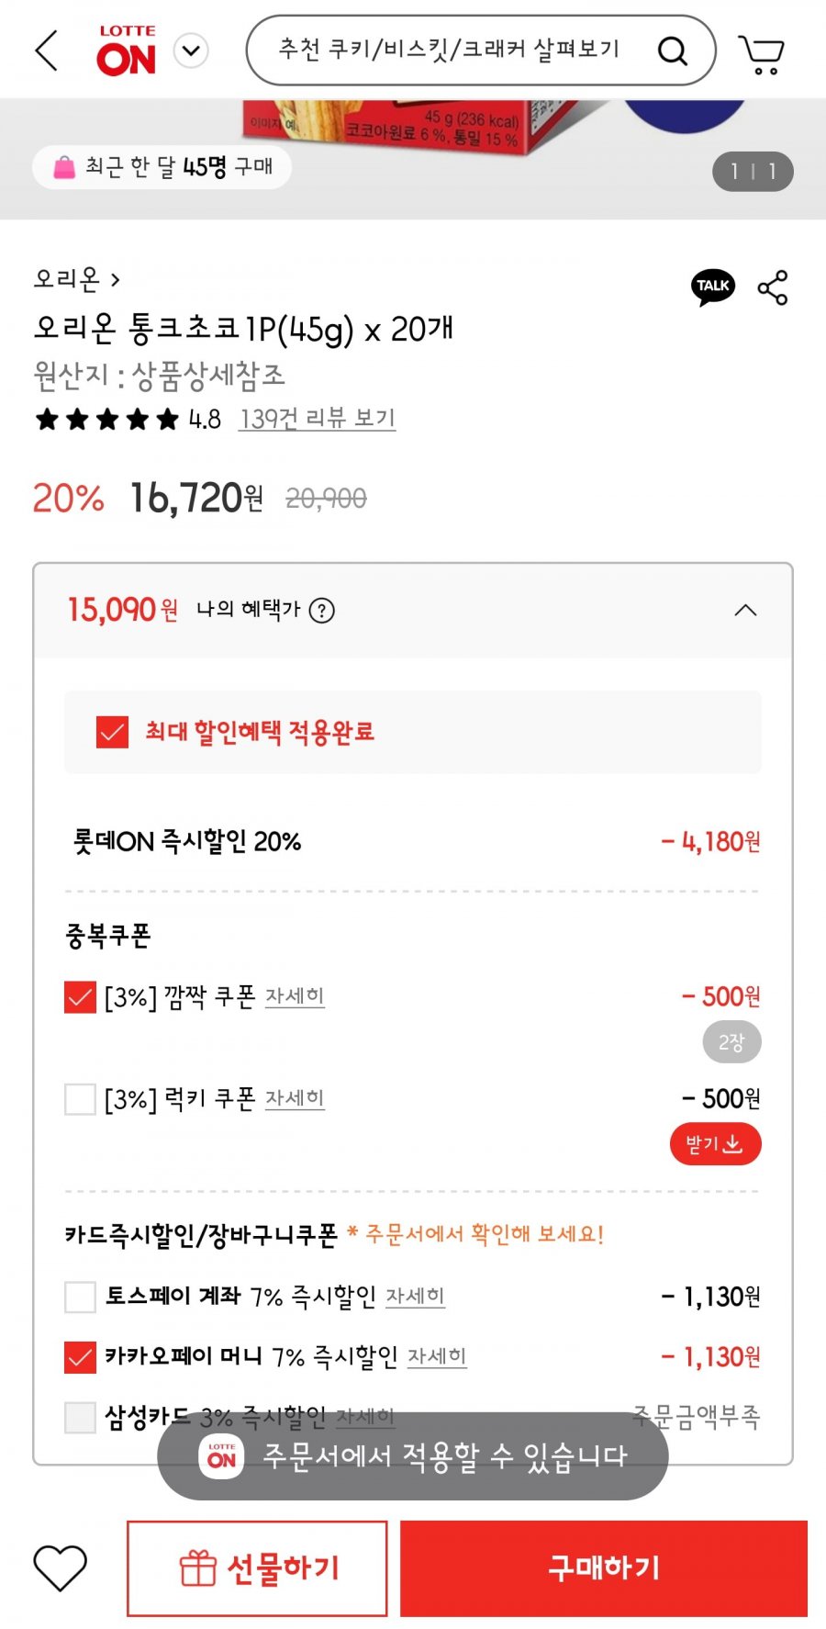Open the Lotte ON logo home
This screenshot has height=1629, width=826.
click(127, 51)
